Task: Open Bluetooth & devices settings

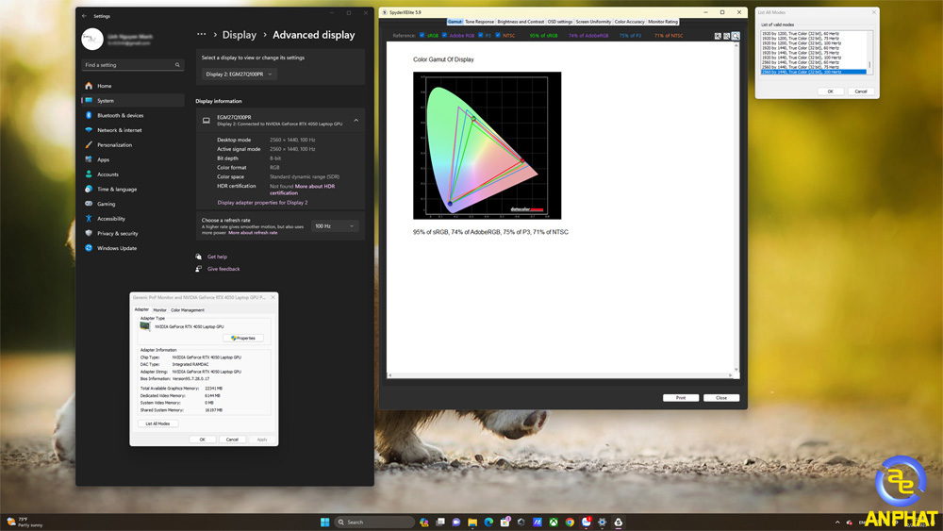Action: (x=133, y=115)
